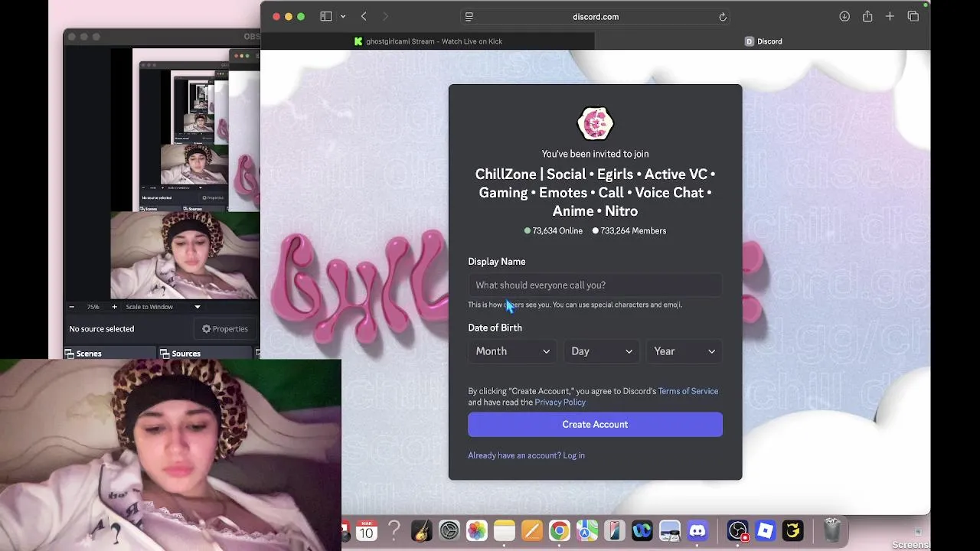
Task: Add a new Safari tab
Action: (890, 16)
